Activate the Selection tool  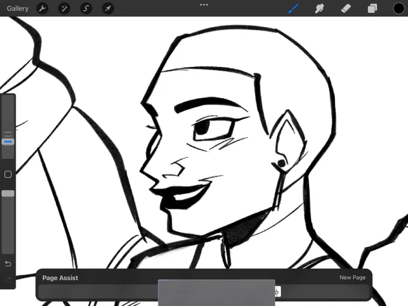[x=86, y=8]
